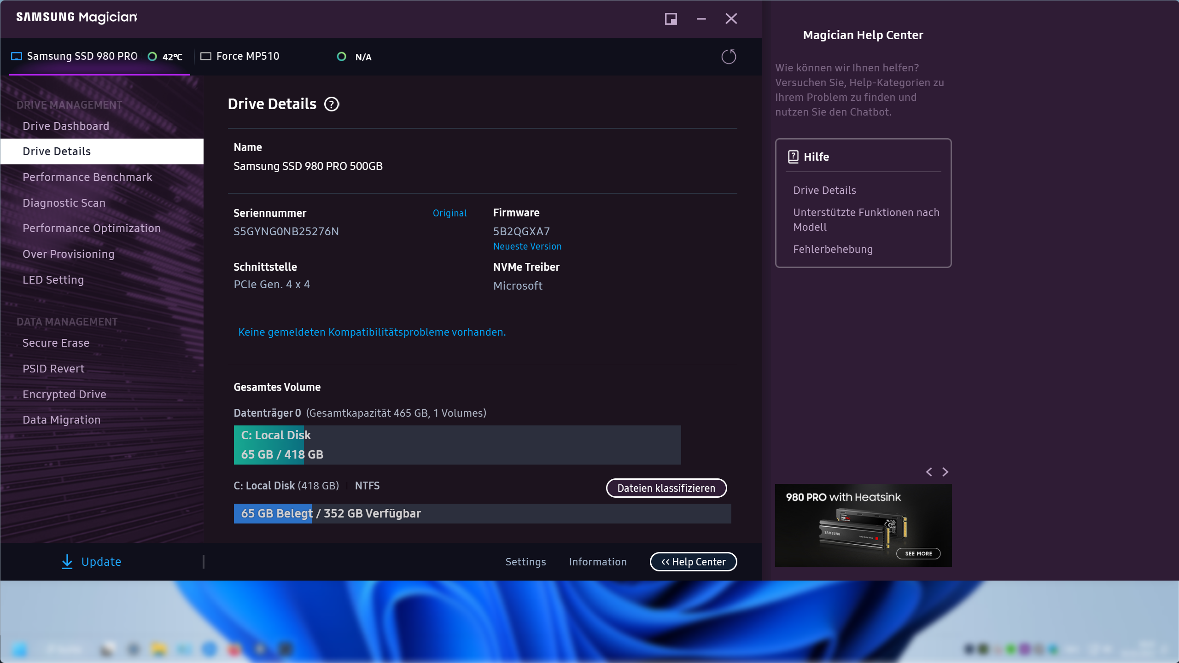Screen dimensions: 1179x663
Task: Click the Drive Details help question mark icon
Action: pyautogui.click(x=331, y=104)
